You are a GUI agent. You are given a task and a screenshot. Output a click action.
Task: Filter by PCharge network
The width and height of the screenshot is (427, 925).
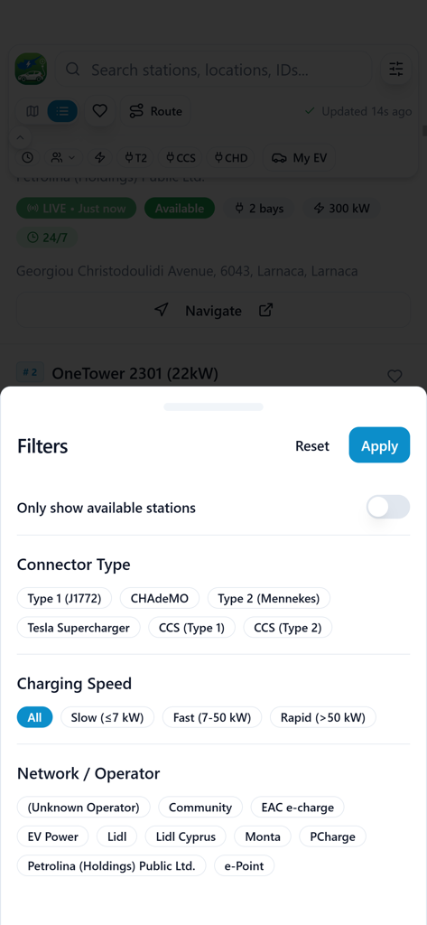332,836
